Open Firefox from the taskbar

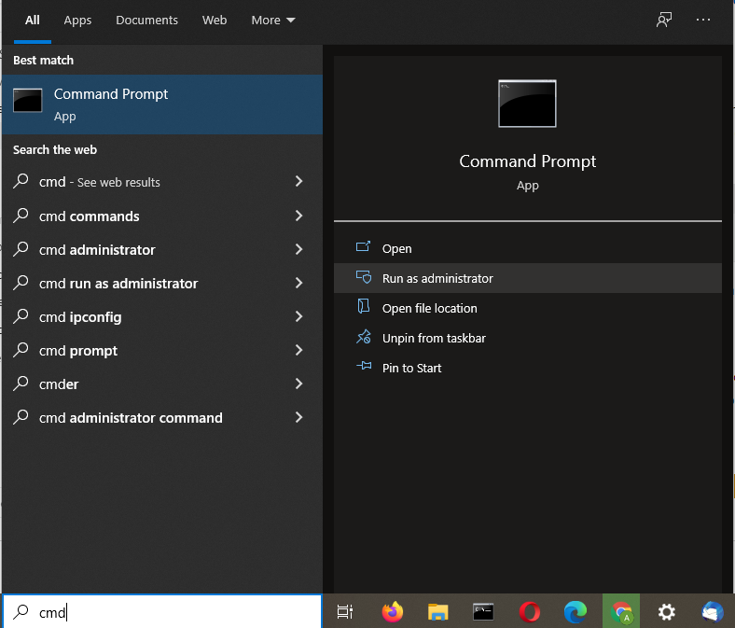click(393, 611)
